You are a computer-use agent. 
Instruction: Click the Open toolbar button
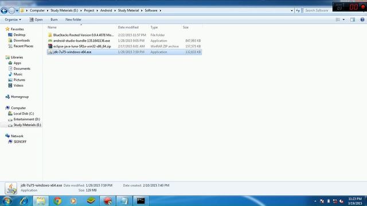coord(36,19)
